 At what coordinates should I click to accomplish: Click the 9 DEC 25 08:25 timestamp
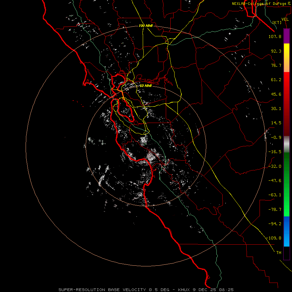point(213,290)
